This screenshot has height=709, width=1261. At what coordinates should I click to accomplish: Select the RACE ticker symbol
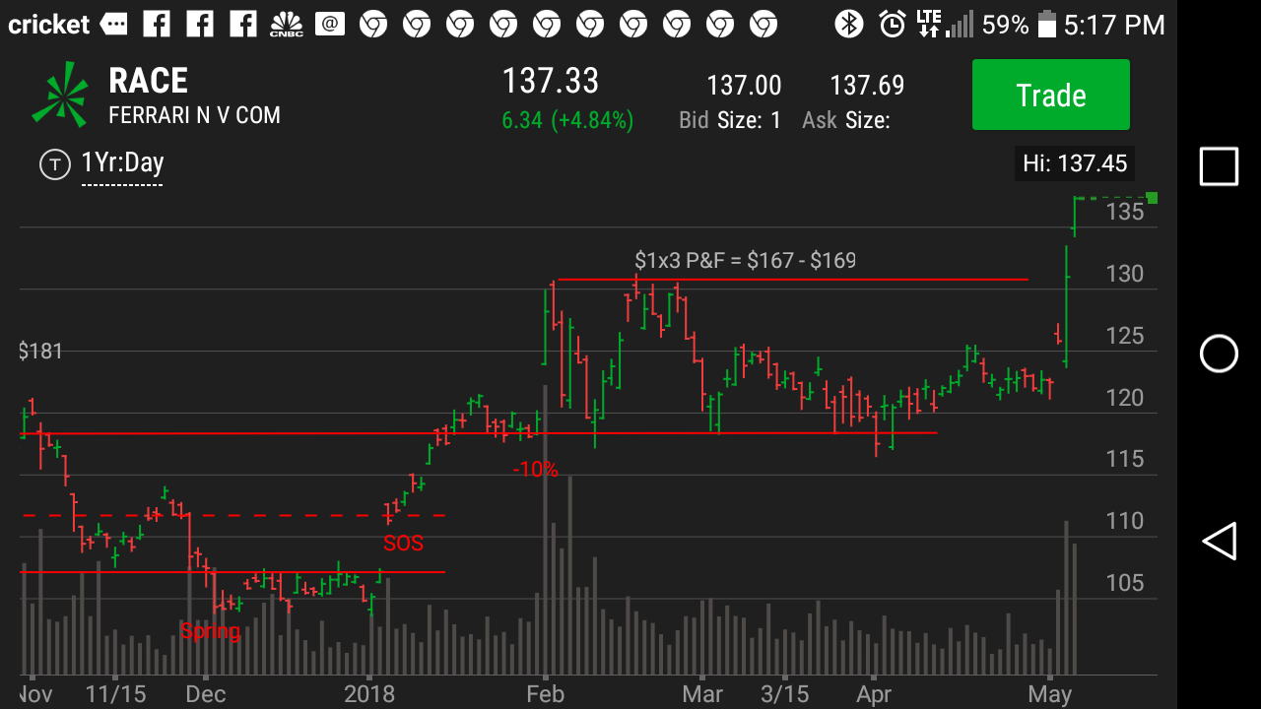148,81
